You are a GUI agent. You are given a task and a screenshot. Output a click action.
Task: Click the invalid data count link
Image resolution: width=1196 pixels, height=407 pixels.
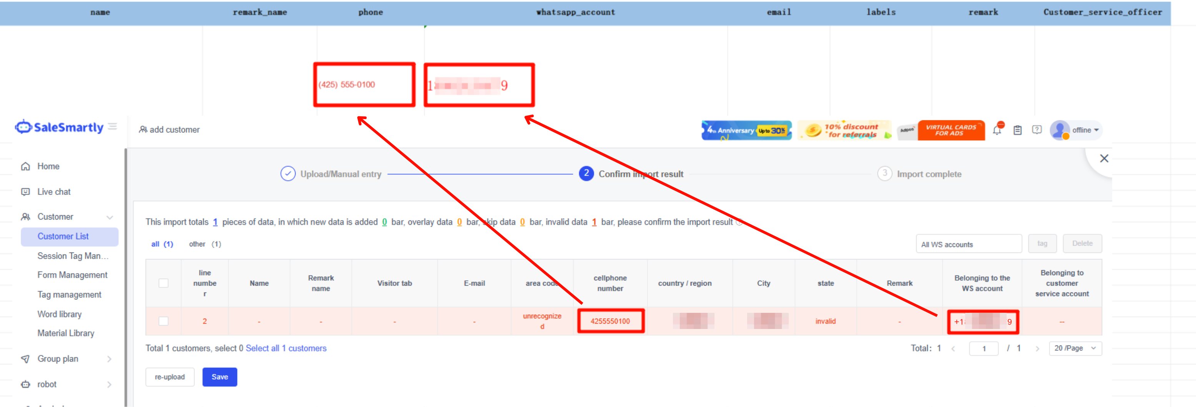(x=594, y=222)
